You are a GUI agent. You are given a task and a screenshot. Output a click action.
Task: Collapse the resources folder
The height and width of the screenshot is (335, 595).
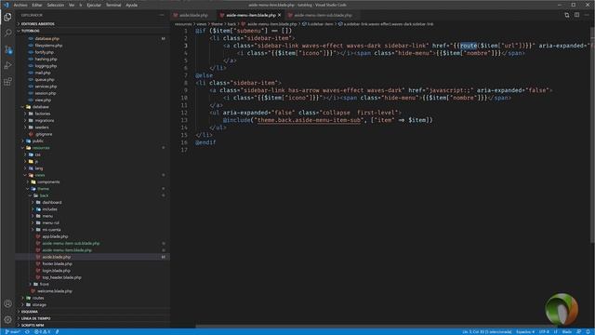(x=41, y=148)
